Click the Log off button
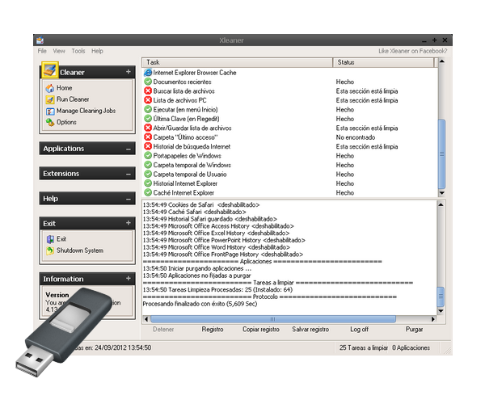The image size is (485, 404). (x=359, y=330)
